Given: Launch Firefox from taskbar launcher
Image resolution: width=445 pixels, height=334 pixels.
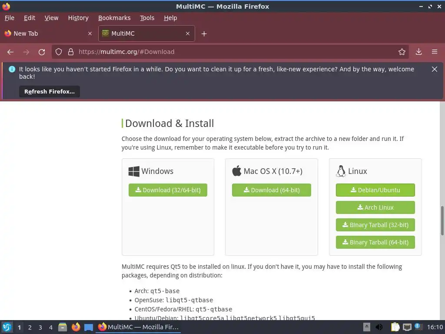Looking at the screenshot, I should click(76, 327).
